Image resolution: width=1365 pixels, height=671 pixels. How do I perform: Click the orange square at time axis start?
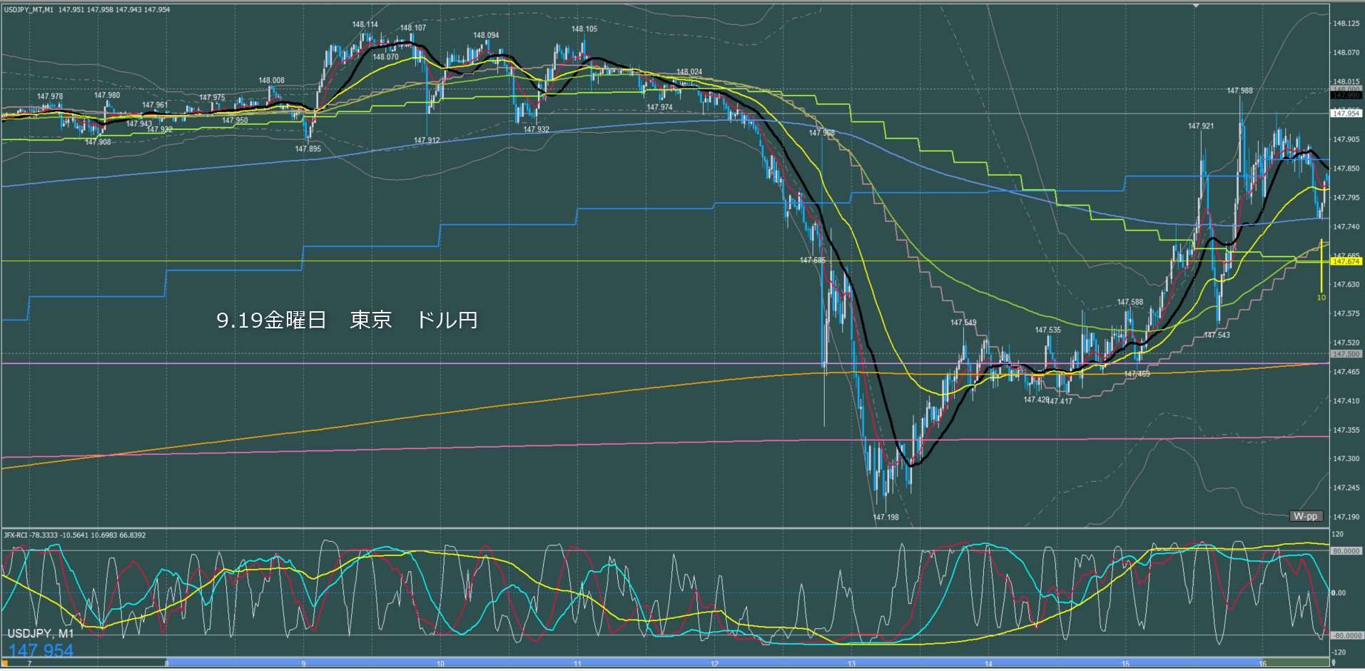point(5,663)
